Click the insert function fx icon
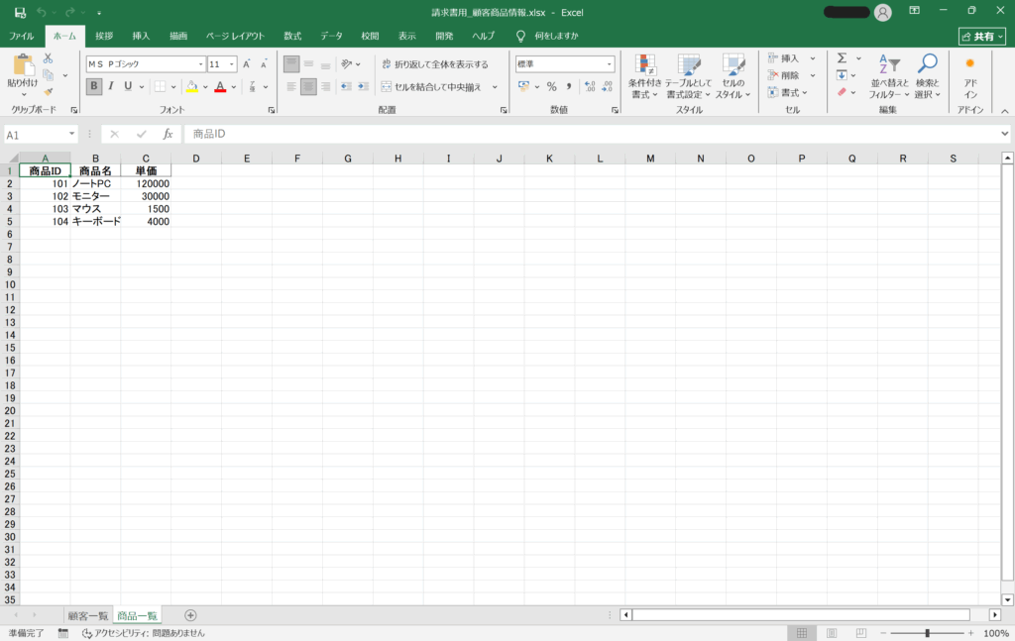This screenshot has height=641, width=1015. point(168,134)
